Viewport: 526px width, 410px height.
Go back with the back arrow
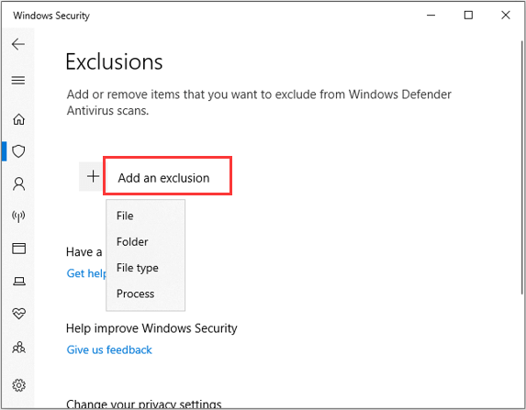[18, 44]
